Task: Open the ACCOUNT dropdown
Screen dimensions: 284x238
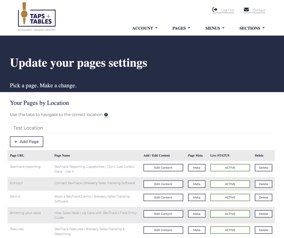Action: pyautogui.click(x=145, y=28)
